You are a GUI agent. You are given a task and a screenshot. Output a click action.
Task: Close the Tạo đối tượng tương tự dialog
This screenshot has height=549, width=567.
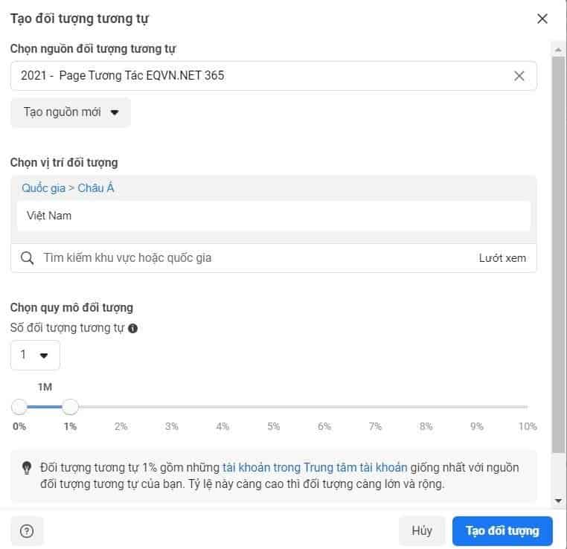pos(542,19)
